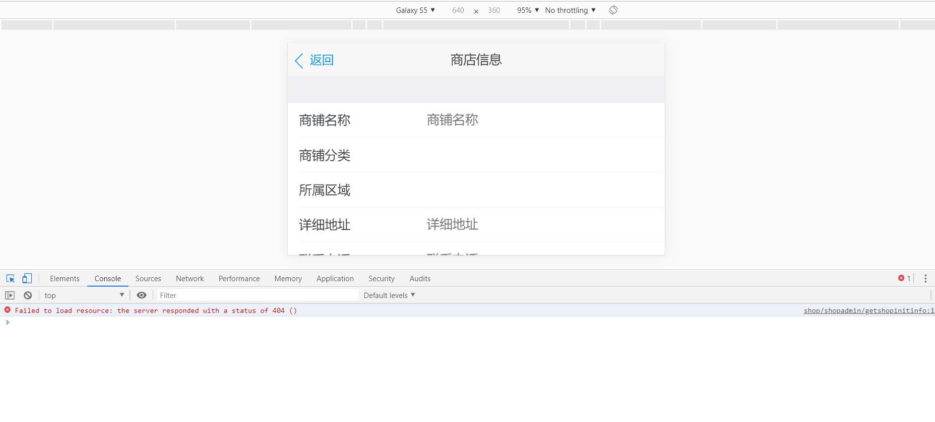Click the 商铺名称 label text
Viewport: 935px width, 422px height.
pyautogui.click(x=325, y=121)
